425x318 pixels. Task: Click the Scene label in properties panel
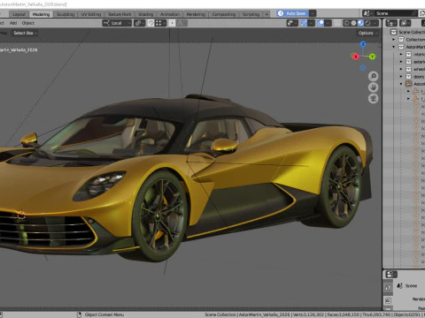pyautogui.click(x=411, y=285)
